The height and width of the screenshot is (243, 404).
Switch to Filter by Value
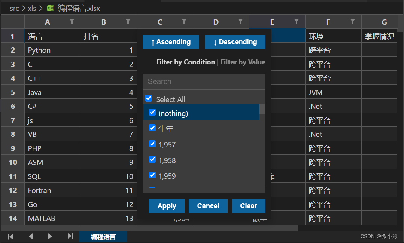point(243,62)
